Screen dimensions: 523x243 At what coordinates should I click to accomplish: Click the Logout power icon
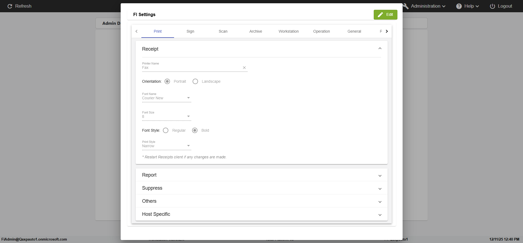(x=492, y=6)
